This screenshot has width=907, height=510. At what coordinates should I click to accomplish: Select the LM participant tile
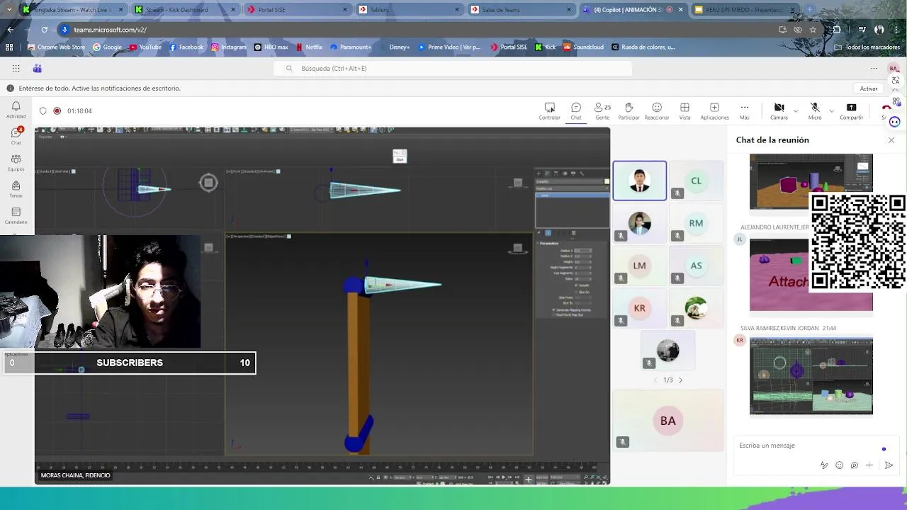(x=639, y=266)
